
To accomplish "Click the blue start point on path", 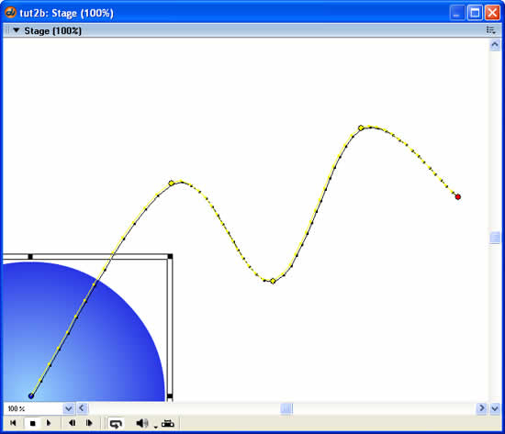I will pyautogui.click(x=31, y=395).
